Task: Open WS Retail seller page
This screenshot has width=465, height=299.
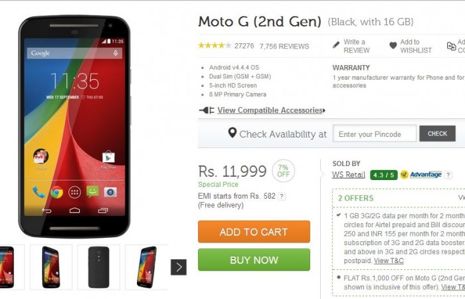Action: point(349,175)
